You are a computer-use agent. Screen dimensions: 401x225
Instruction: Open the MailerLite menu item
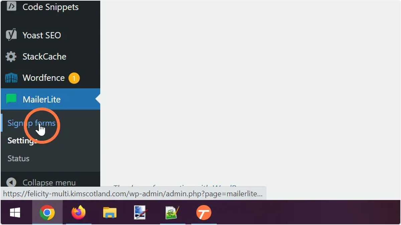[x=50, y=99]
